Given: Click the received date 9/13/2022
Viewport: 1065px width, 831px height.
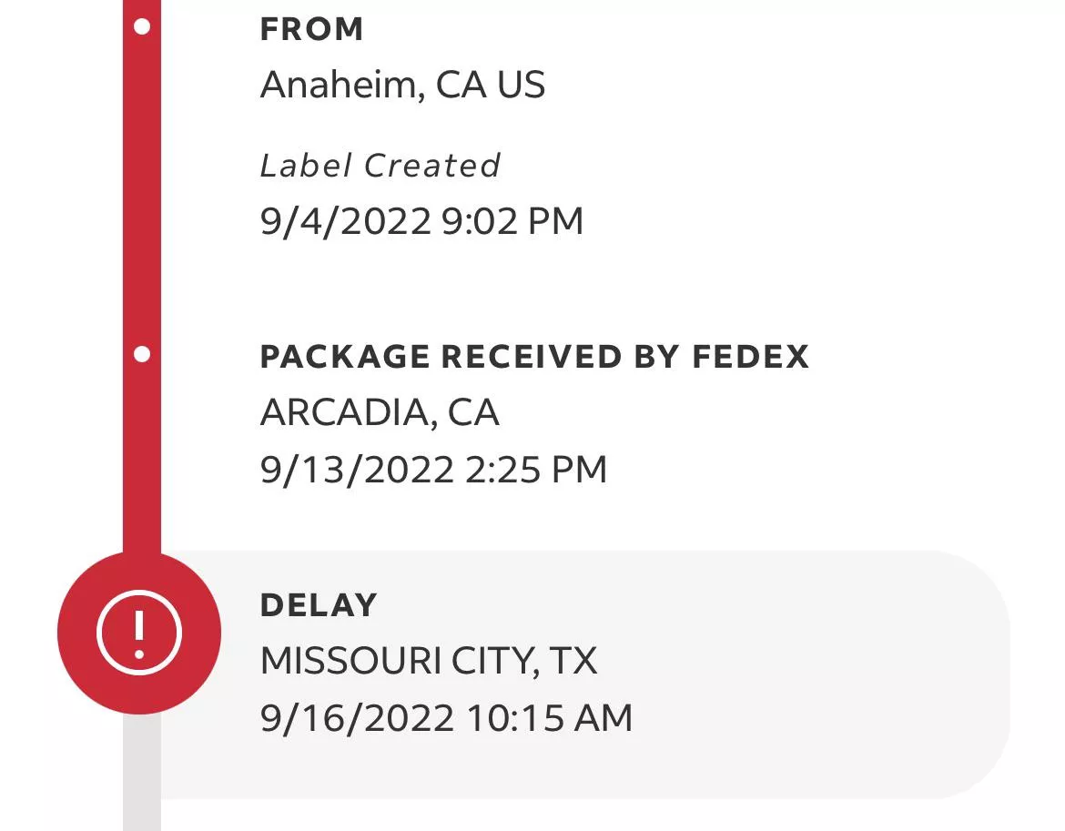Looking at the screenshot, I should tap(357, 470).
